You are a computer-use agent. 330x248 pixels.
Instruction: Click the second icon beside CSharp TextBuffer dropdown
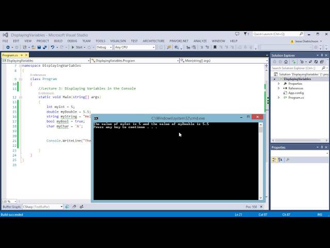(x=74, y=207)
